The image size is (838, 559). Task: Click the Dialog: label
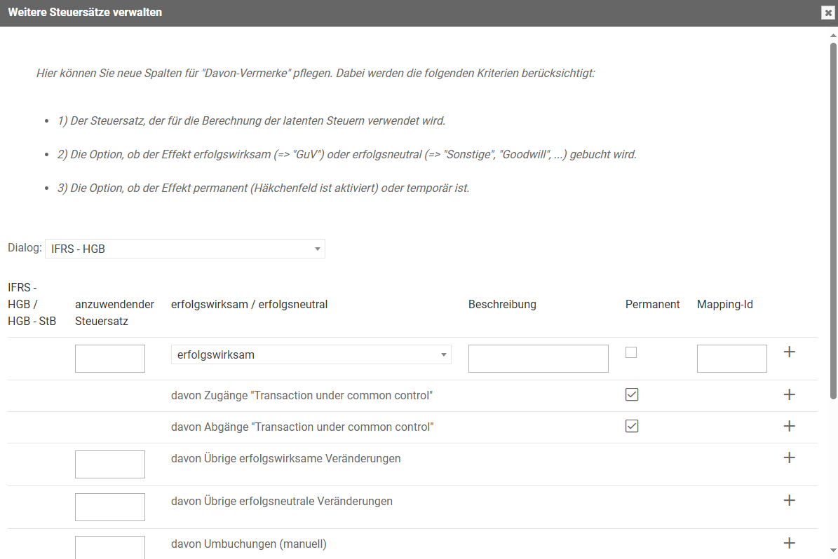25,248
